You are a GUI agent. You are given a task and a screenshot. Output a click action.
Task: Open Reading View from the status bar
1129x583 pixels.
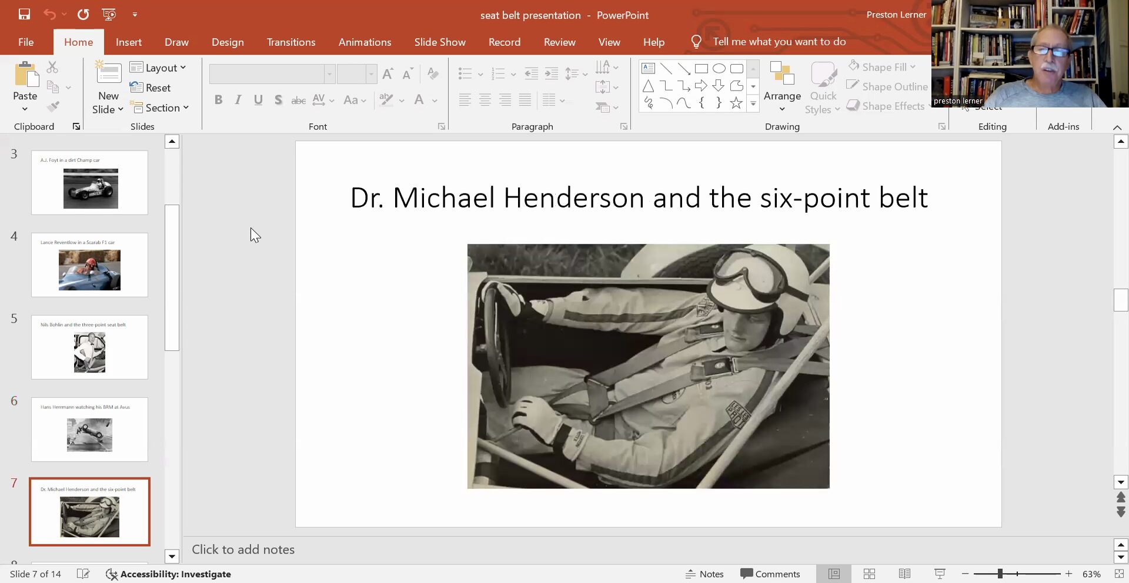904,574
